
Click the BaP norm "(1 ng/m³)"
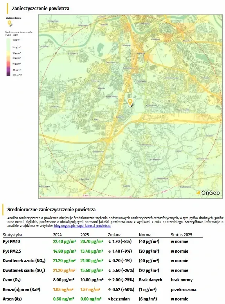point(148,290)
